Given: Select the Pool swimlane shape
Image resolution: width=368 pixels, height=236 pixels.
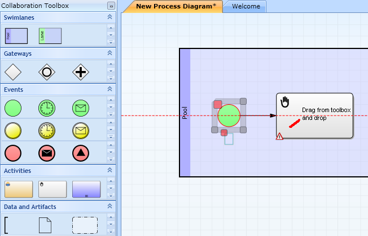Looking at the screenshot, I should (16, 36).
